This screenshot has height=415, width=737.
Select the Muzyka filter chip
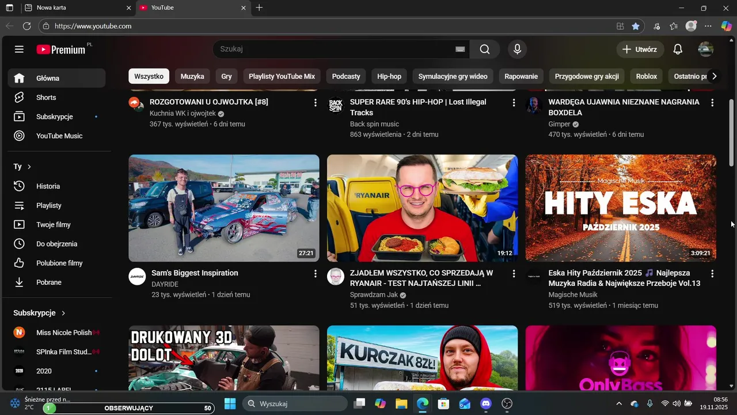(x=192, y=76)
